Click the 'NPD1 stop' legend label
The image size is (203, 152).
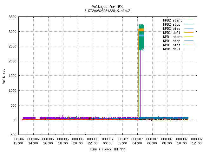172,41
